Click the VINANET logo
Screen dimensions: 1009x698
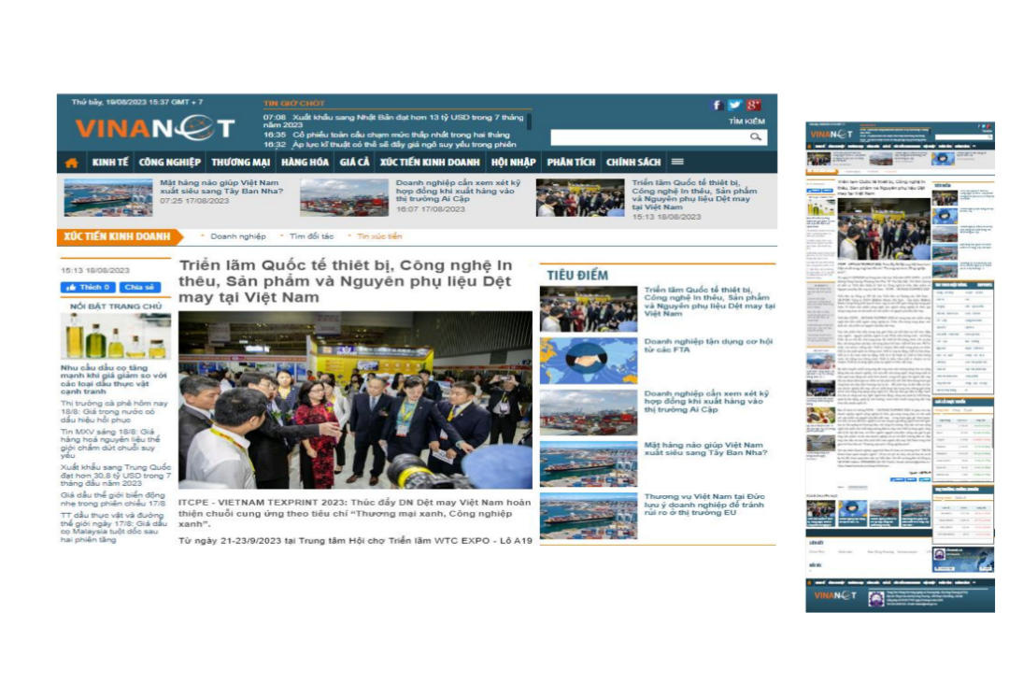click(x=142, y=129)
